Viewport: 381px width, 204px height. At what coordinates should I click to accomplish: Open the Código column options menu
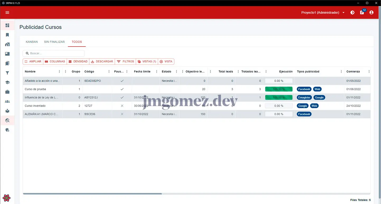(109, 72)
